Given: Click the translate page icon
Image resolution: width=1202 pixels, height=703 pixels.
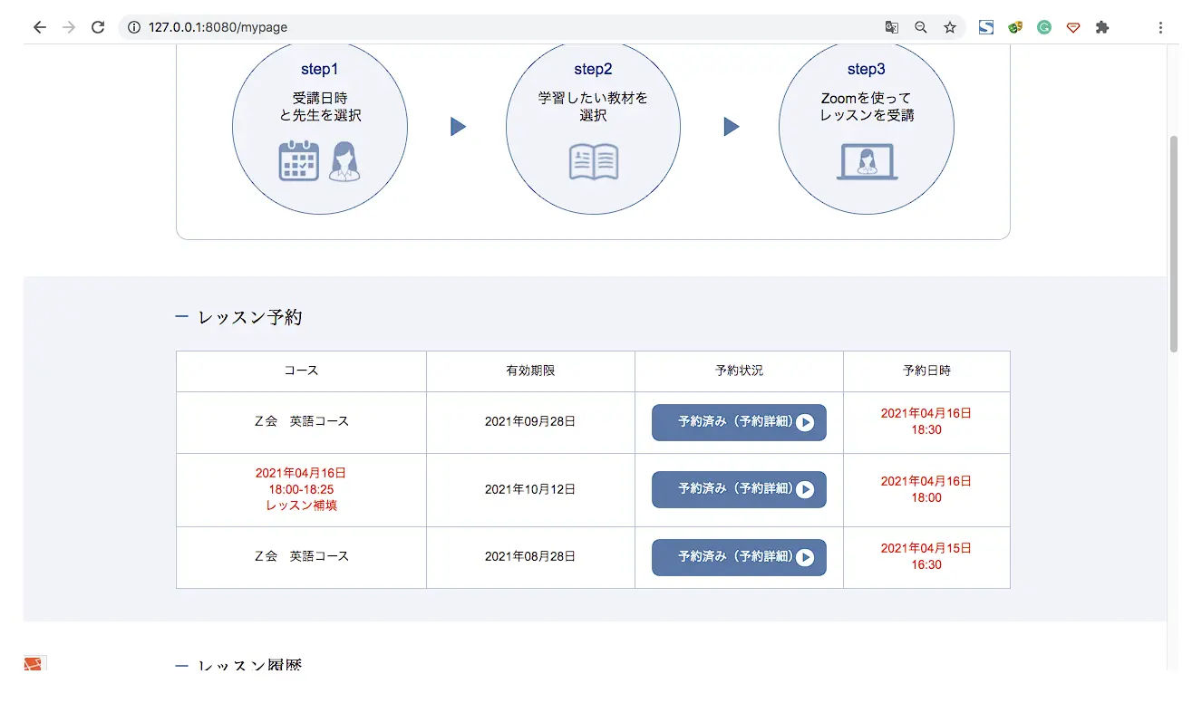Looking at the screenshot, I should (892, 27).
